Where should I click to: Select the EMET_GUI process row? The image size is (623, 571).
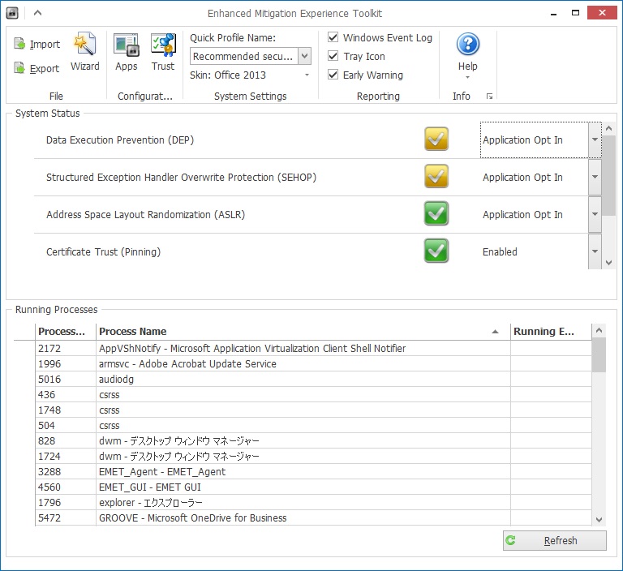pos(313,487)
